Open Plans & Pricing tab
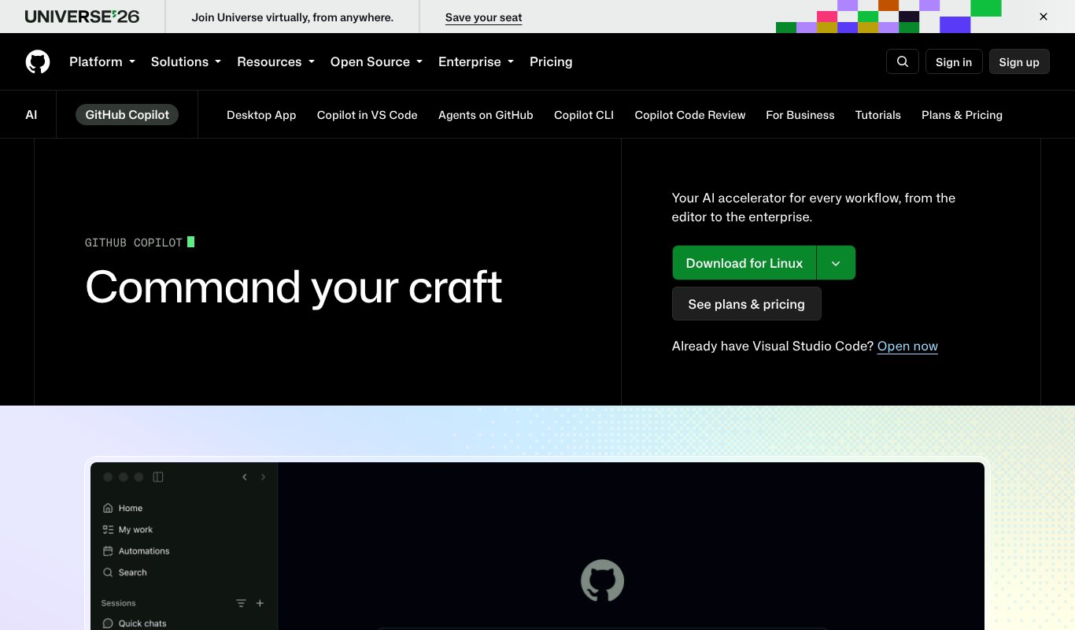The height and width of the screenshot is (630, 1075). 962,115
